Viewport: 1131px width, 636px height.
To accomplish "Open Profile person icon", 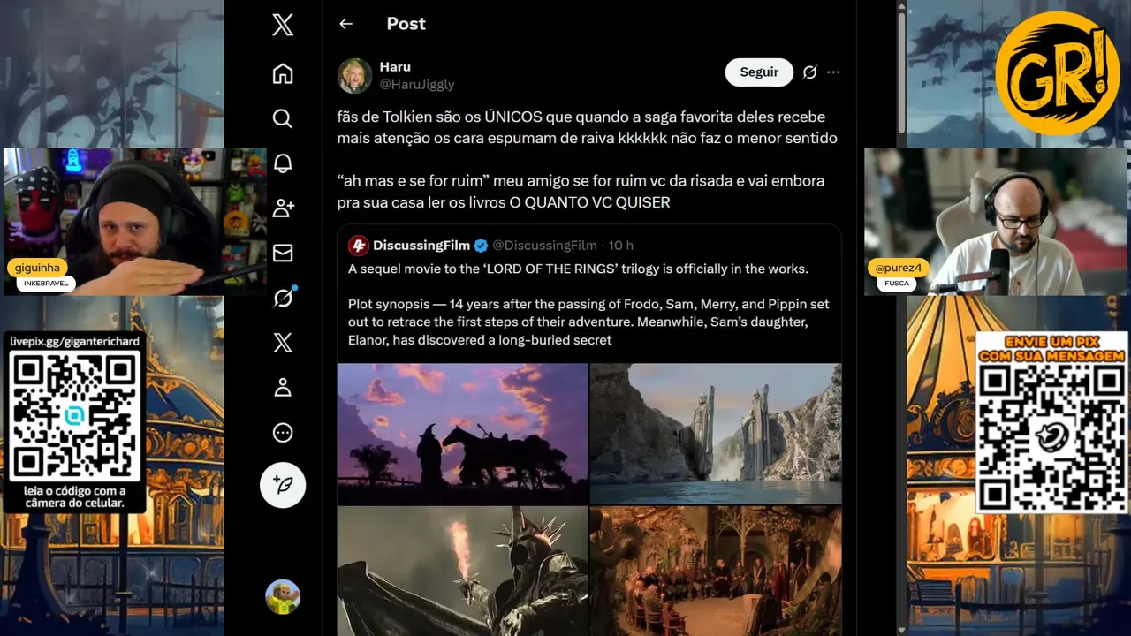I will point(283,388).
